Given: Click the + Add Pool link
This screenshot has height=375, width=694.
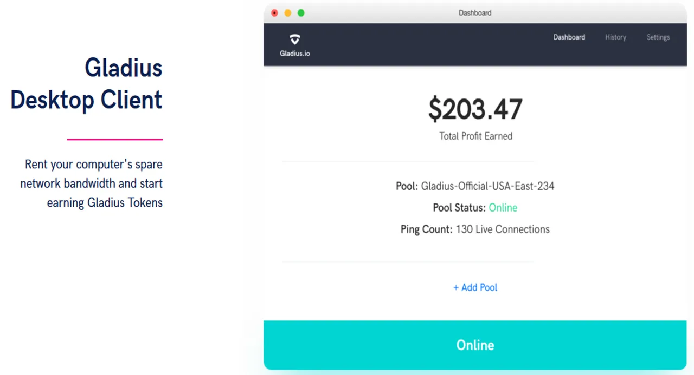Looking at the screenshot, I should (x=475, y=287).
